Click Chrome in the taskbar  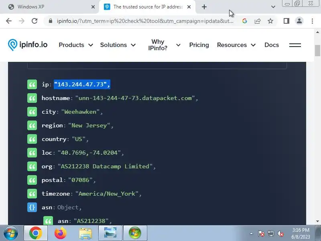(36, 233)
